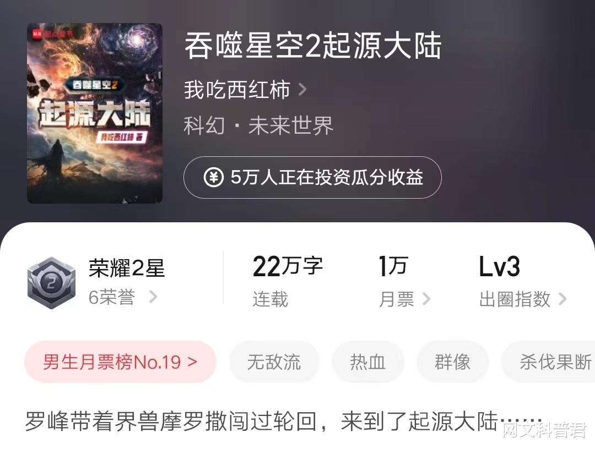This screenshot has height=449, width=595.
Task: Tap the 起点读书 logo on cover
Action: click(x=53, y=34)
